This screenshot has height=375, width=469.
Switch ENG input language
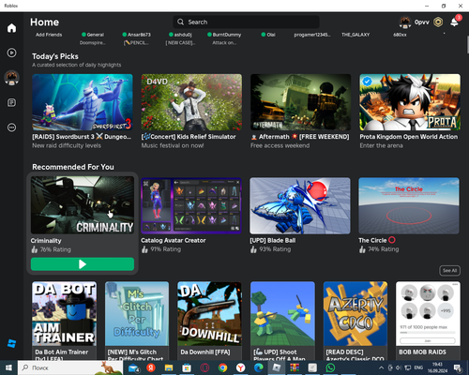(x=418, y=367)
